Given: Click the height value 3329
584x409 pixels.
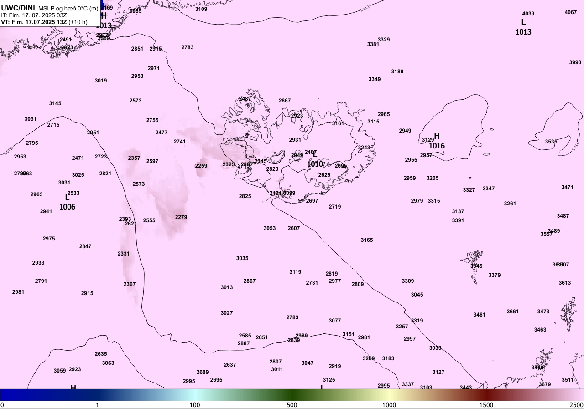Looking at the screenshot, I should click(x=384, y=40).
